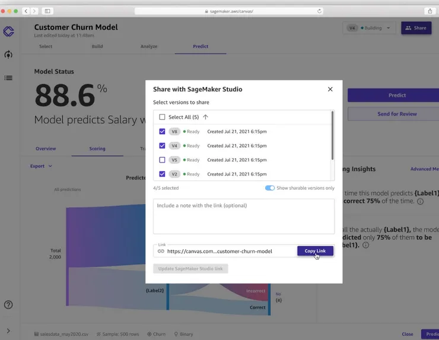Reload page with the refresh icon
The height and width of the screenshot is (340, 439).
coord(319,11)
